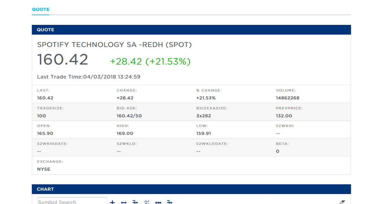
Task: Click the CHART panel header
Action: [191, 189]
